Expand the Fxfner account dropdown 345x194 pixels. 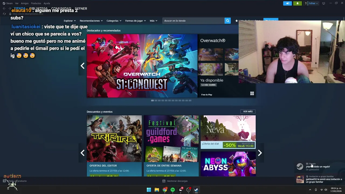click(x=313, y=3)
